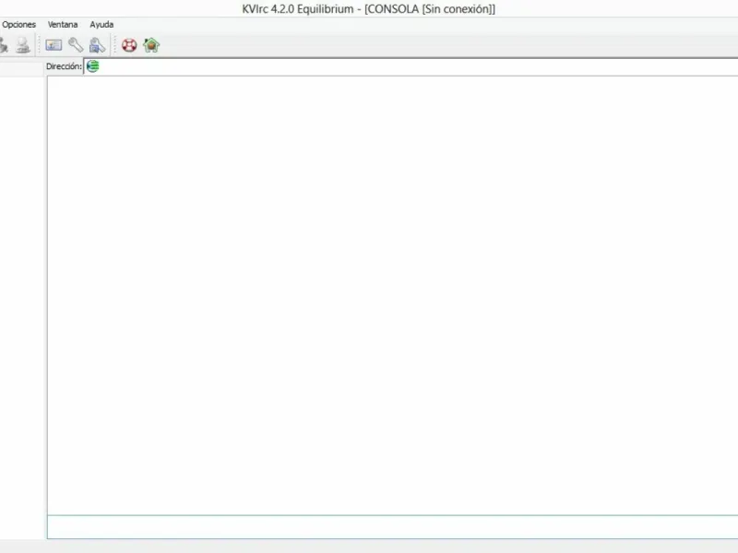Viewport: 738px width, 553px height.
Task: Click the bottom command input box
Action: pos(393,526)
